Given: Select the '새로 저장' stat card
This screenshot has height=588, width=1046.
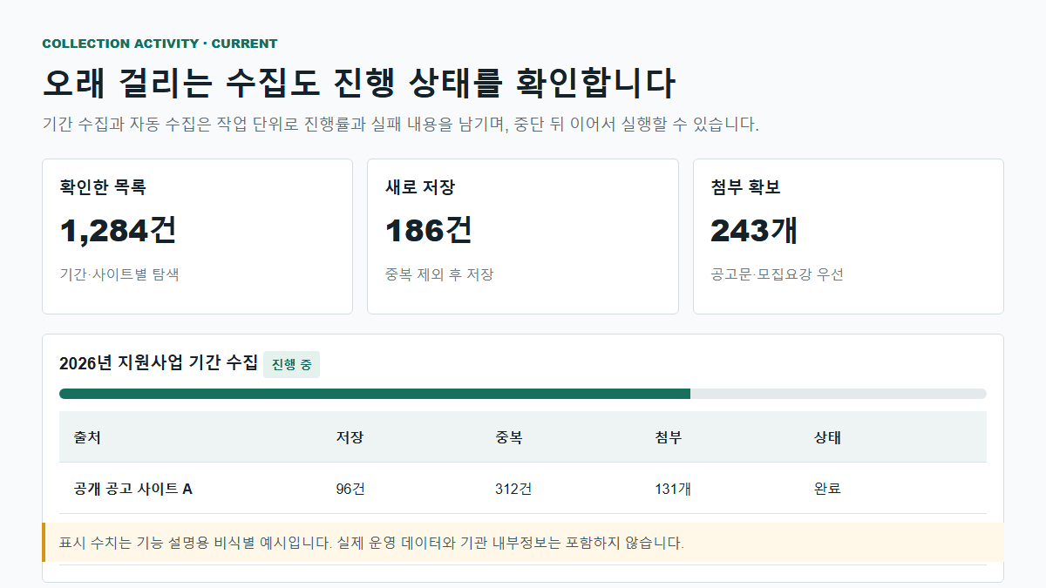Looking at the screenshot, I should pos(523,236).
